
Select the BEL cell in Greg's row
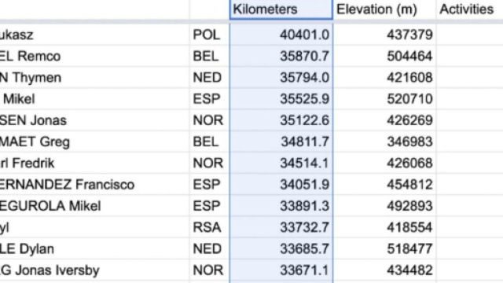(x=210, y=141)
